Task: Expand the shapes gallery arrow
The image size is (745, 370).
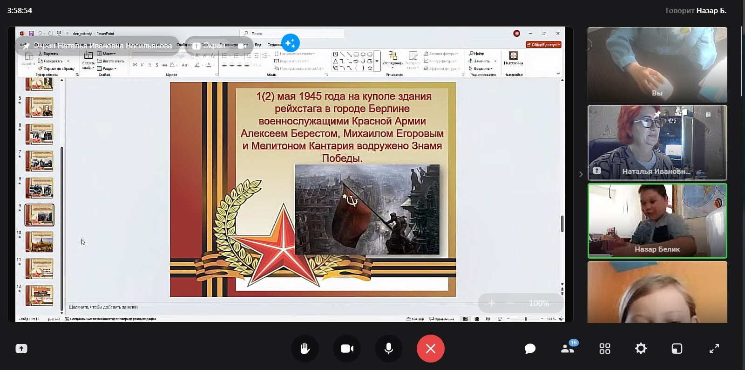Action: tap(377, 61)
